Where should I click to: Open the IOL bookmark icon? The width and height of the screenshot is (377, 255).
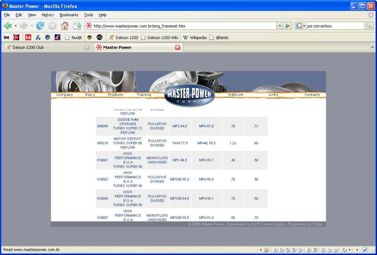coord(7,38)
